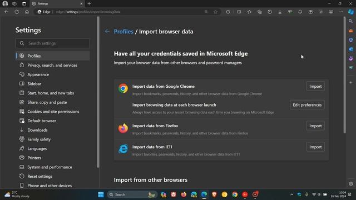Open sidebar settings gear at bottom right
This screenshot has height=200, width=356.
pos(351,184)
